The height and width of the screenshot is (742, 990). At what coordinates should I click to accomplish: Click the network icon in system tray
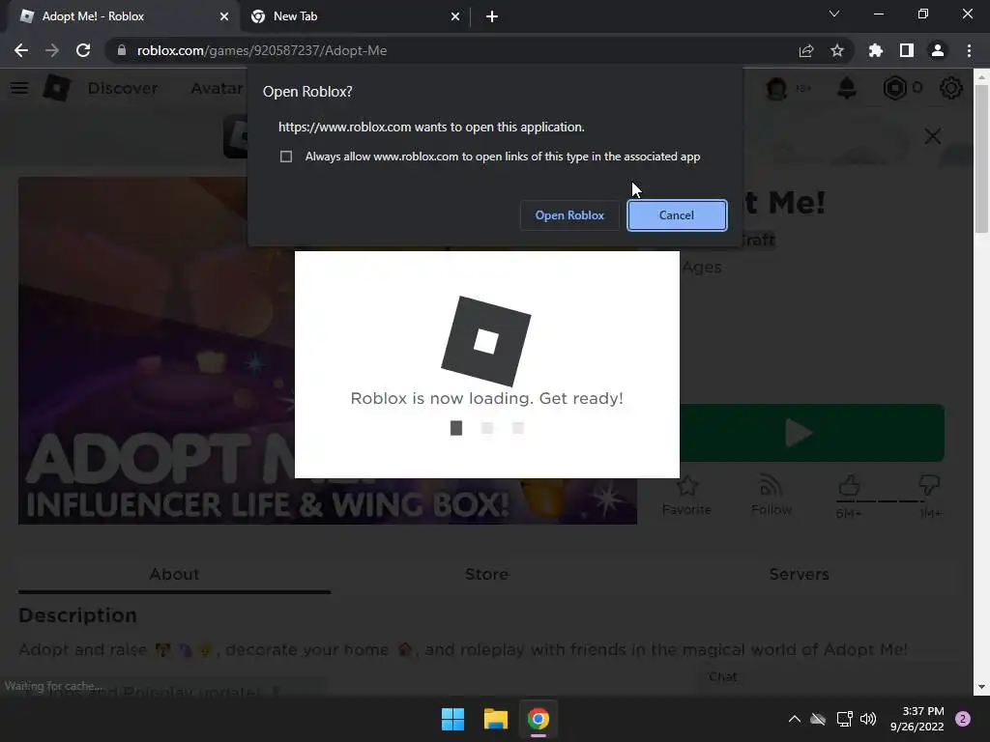point(844,719)
